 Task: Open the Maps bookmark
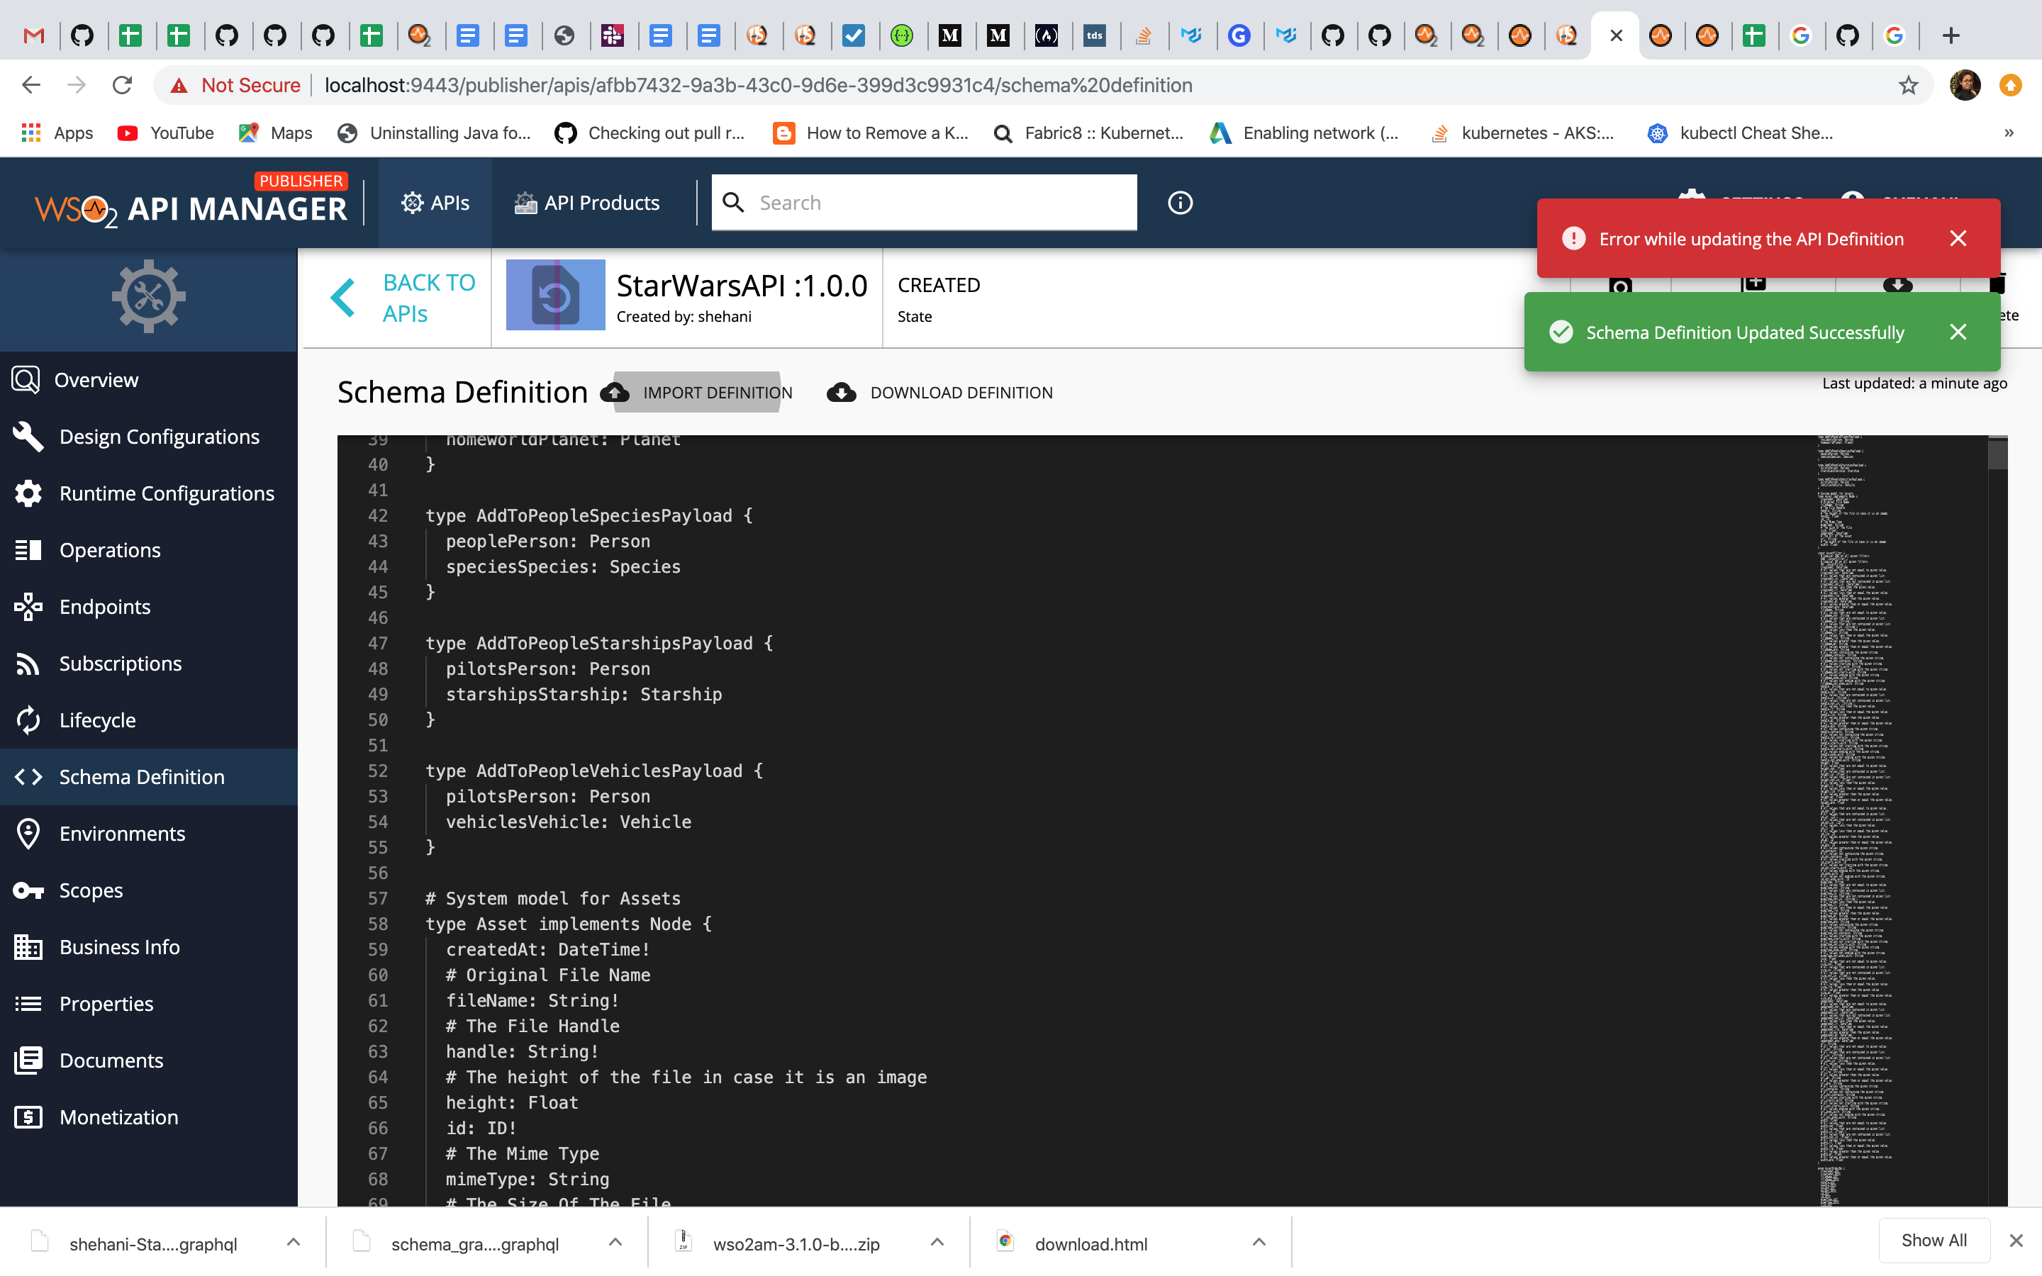click(x=276, y=133)
